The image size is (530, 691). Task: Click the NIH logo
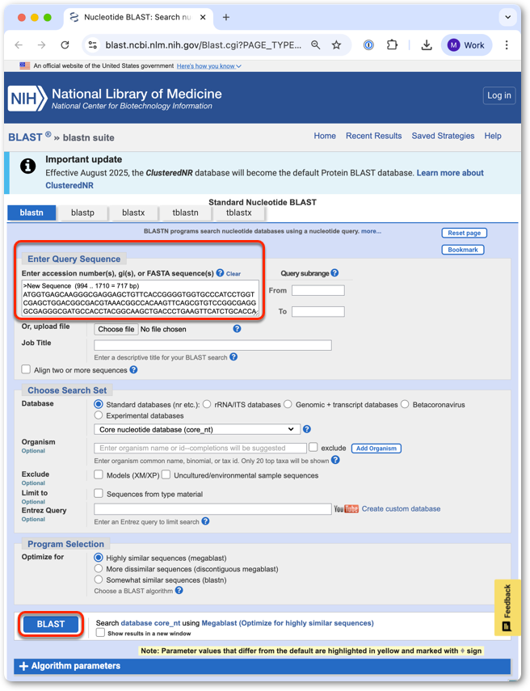tap(27, 98)
